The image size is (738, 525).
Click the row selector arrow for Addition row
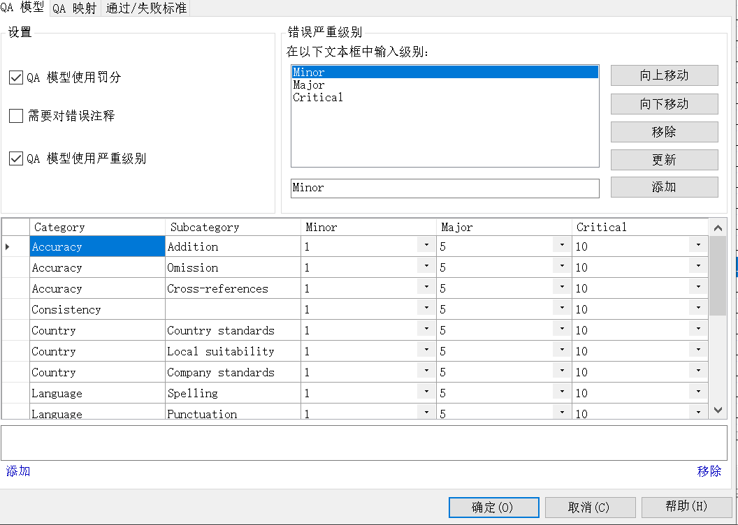click(x=15, y=246)
